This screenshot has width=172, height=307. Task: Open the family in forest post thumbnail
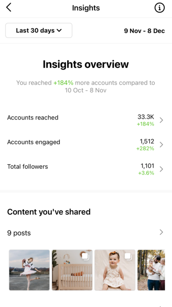[151, 270]
